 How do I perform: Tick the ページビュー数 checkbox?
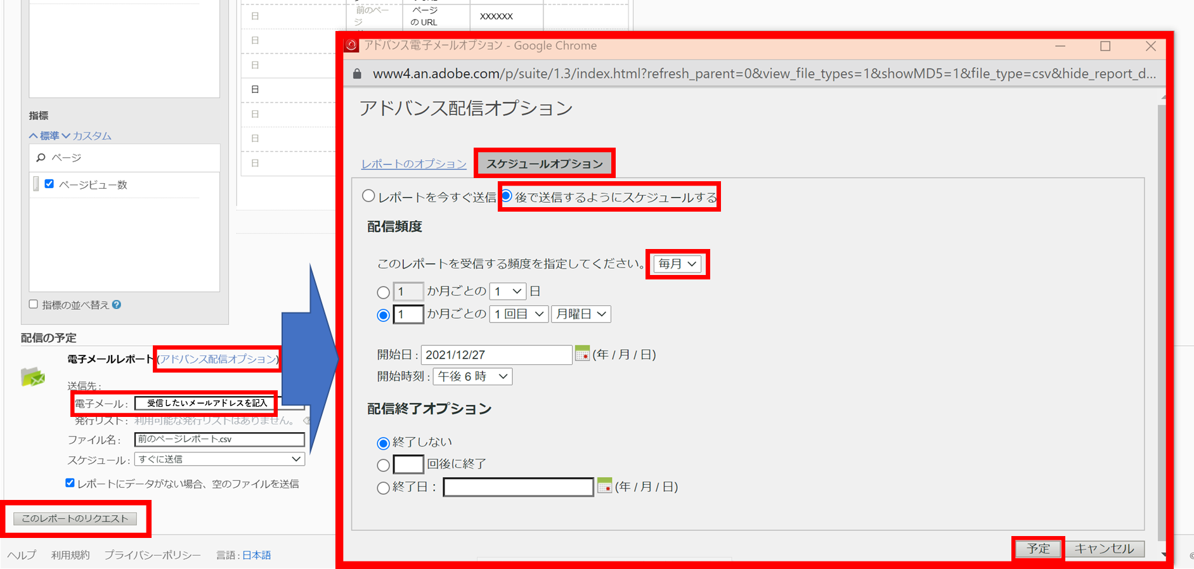49,184
